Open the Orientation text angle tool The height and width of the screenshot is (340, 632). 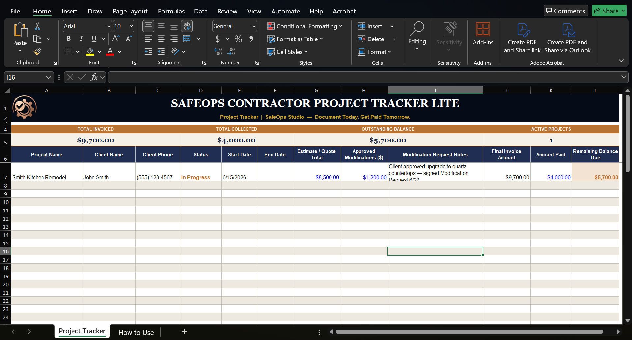(175, 52)
